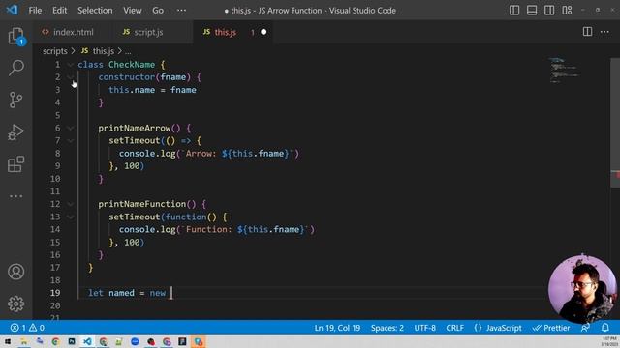Collapse the CheckName class at line 1
620x348 pixels.
[x=71, y=65]
